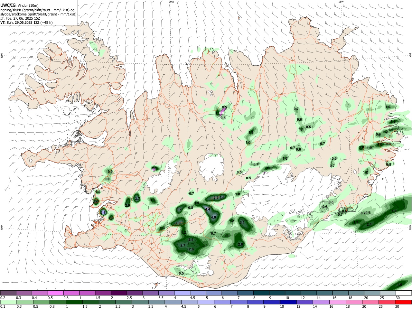Select the darkest green 1 swatch in lower legend row
The image size is (412, 309).
[x=74, y=302]
